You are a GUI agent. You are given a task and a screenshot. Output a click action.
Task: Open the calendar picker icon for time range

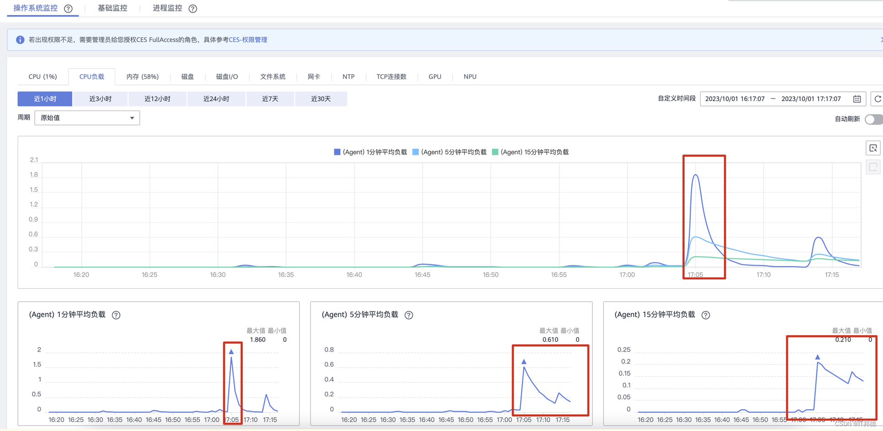pos(857,99)
